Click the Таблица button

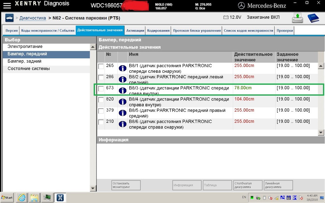pos(217,185)
